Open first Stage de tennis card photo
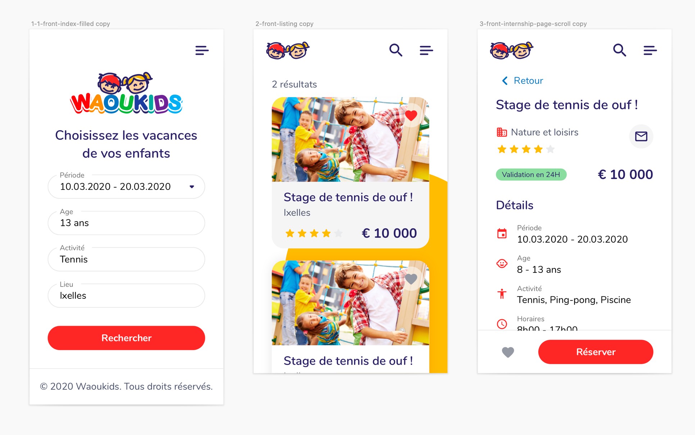 [350, 139]
